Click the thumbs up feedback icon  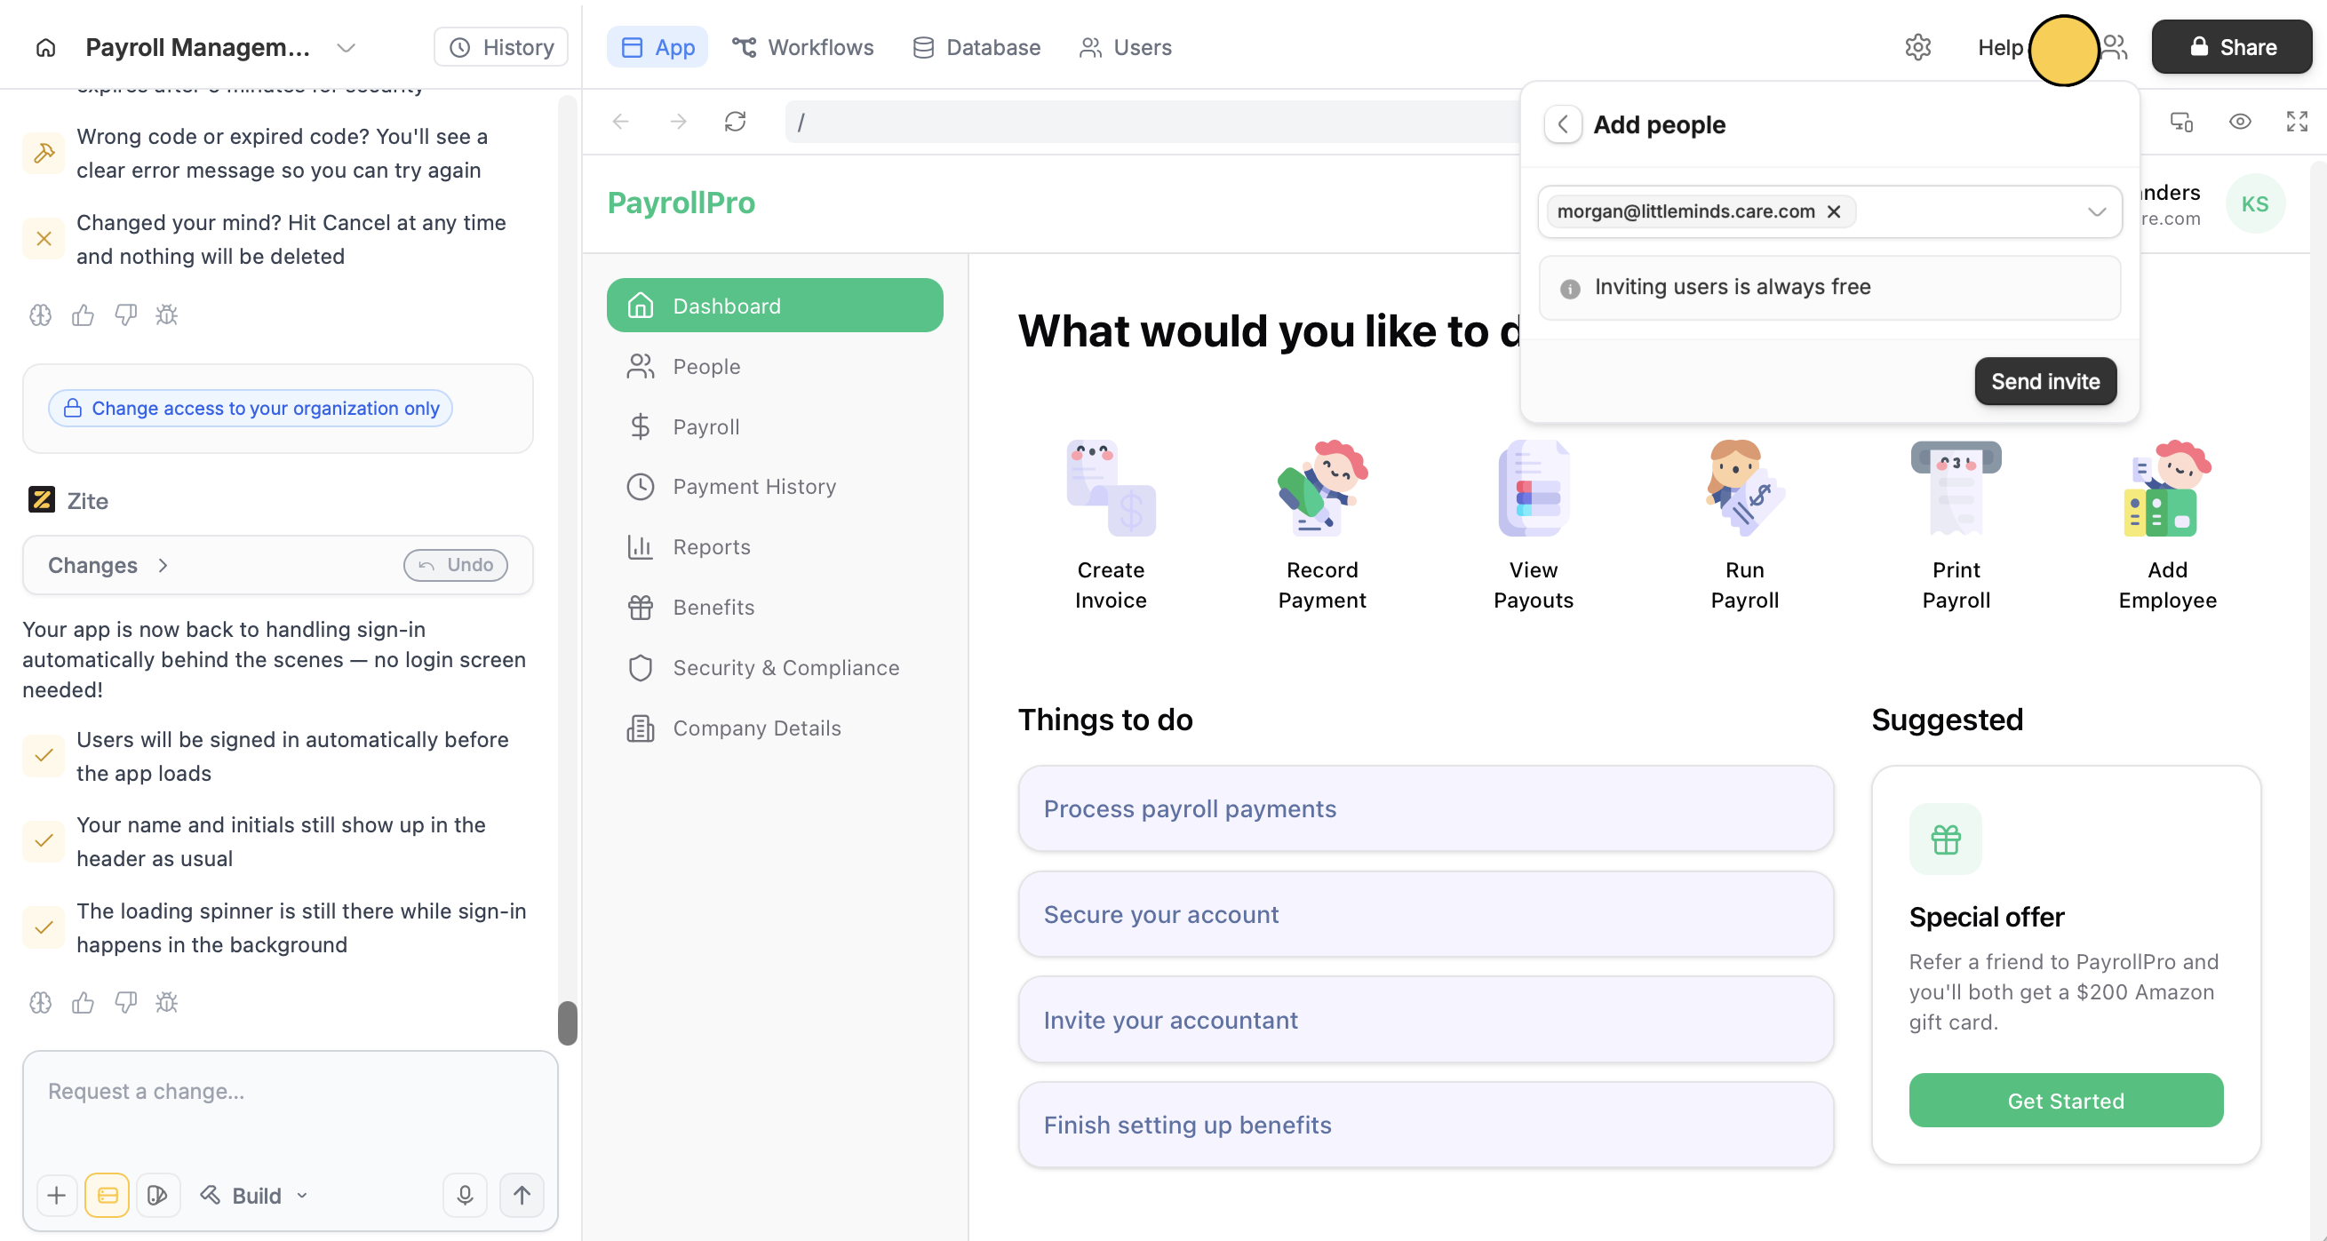coord(84,1002)
